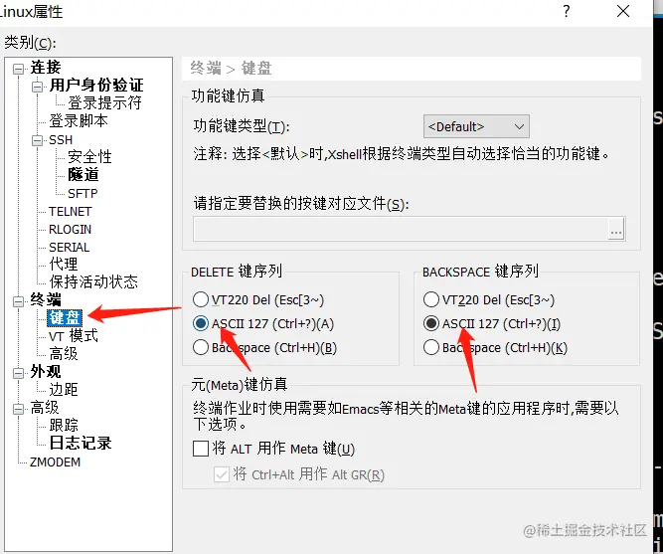663x554 pixels.
Task: Select VT220 Del under BACKSPACE 键序列
Action: (430, 299)
